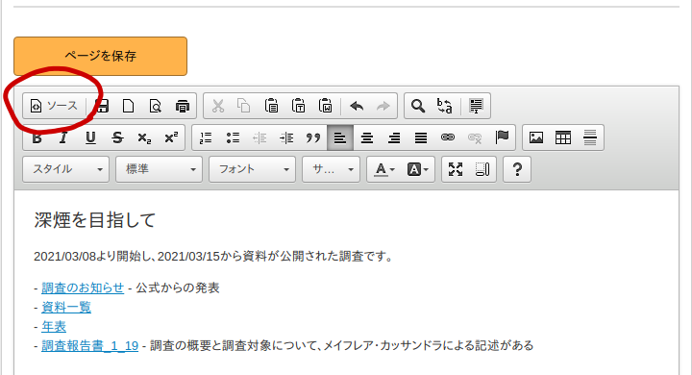692x375 pixels.
Task: Insert an anchor with flag icon
Action: (502, 137)
